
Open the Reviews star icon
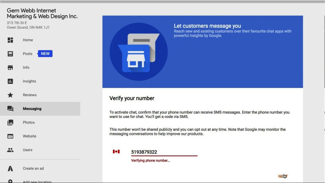tap(10, 95)
